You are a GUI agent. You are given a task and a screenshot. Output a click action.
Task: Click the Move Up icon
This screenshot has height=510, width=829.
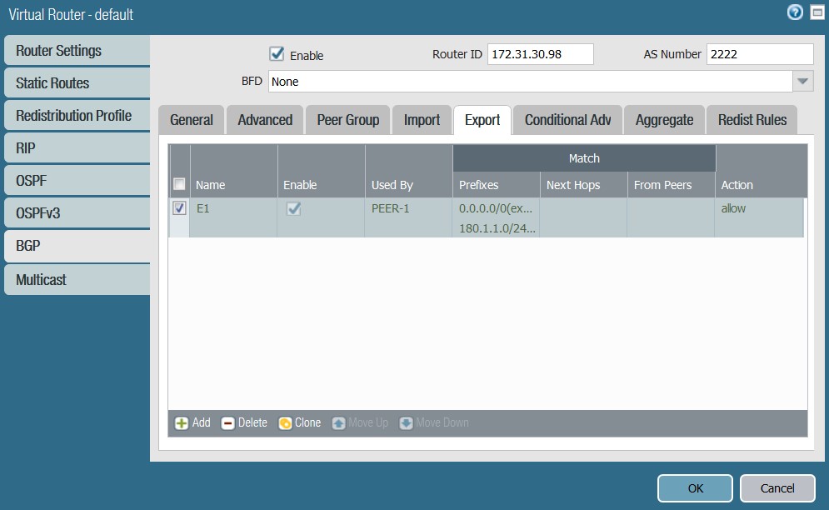point(338,422)
